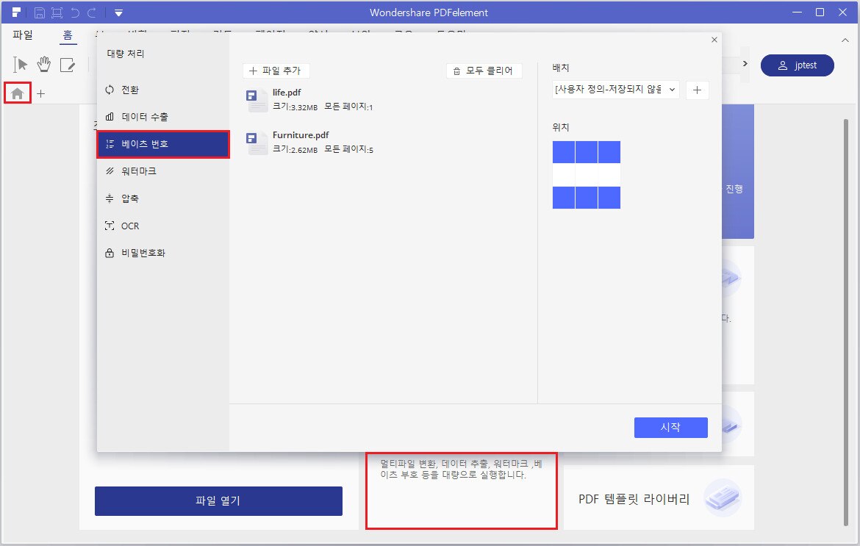Select 워터마크 in the batch sidebar
Image resolution: width=860 pixels, height=546 pixels.
[163, 171]
